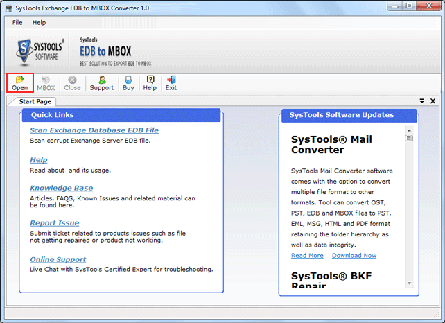Open the Online Support link
Image resolution: width=445 pixels, height=323 pixels.
58,259
